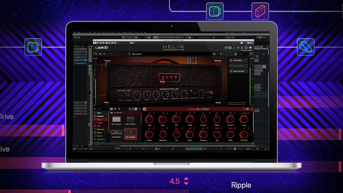Click the output level knob right of tempo
This screenshot has height=193, width=343.
[252, 54]
